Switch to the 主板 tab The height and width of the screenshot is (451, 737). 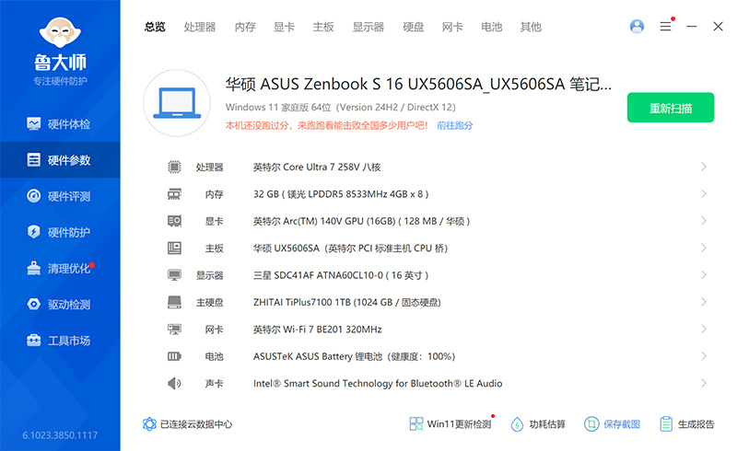click(323, 28)
